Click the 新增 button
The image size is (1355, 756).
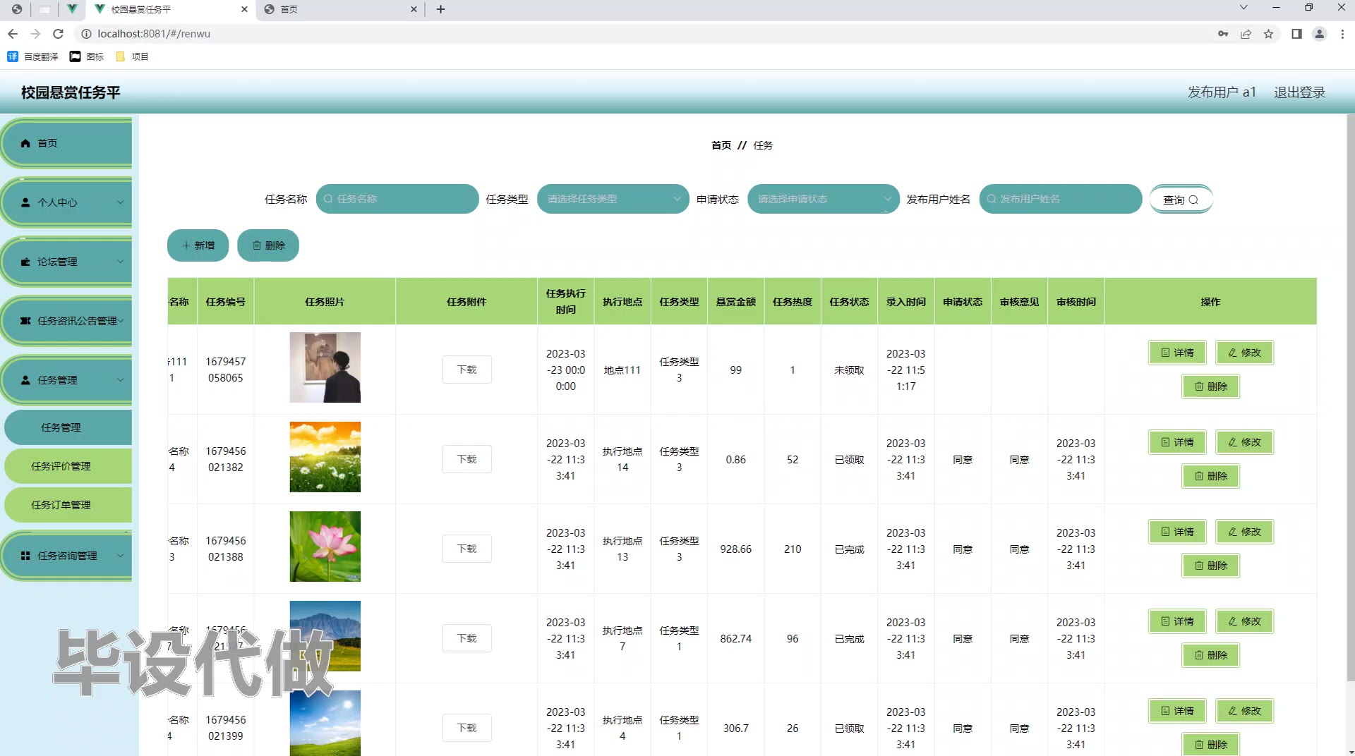198,245
